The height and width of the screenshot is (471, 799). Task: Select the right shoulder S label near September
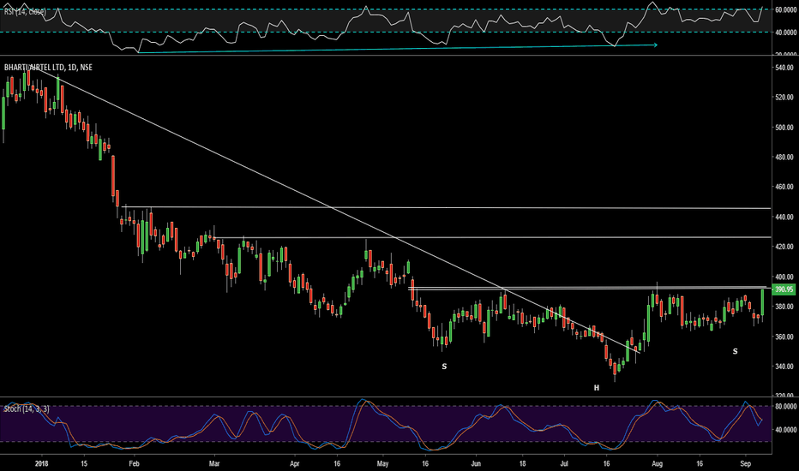click(736, 351)
